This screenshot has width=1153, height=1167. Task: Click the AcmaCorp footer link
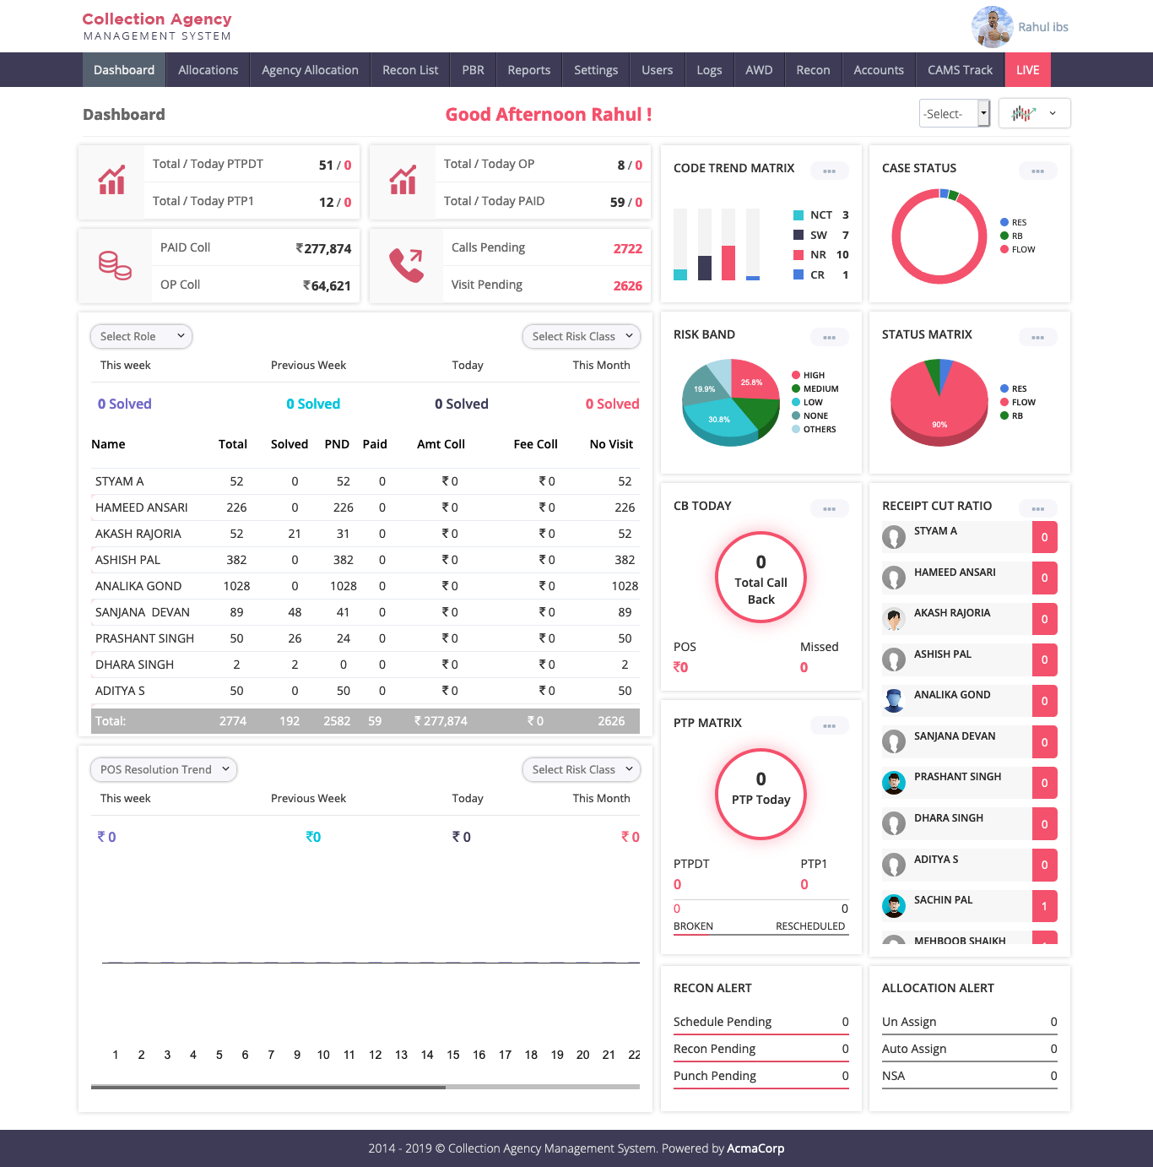[x=755, y=1148]
